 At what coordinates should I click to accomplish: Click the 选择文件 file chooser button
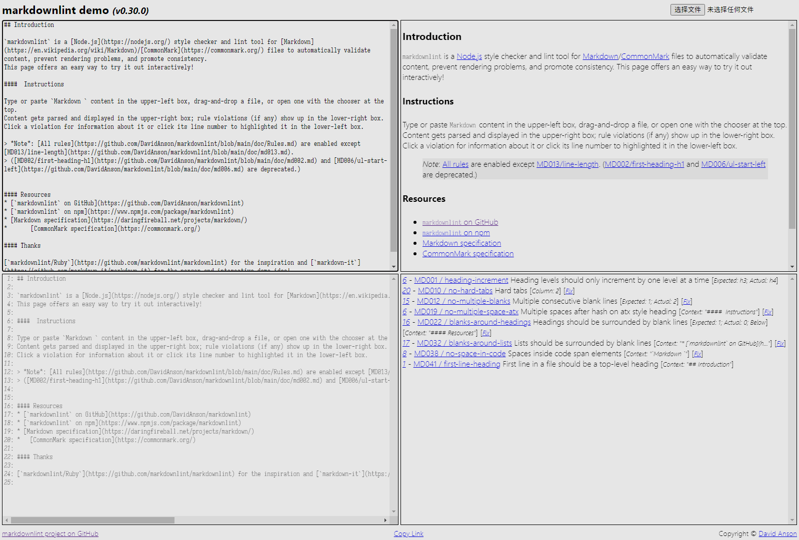coord(687,9)
